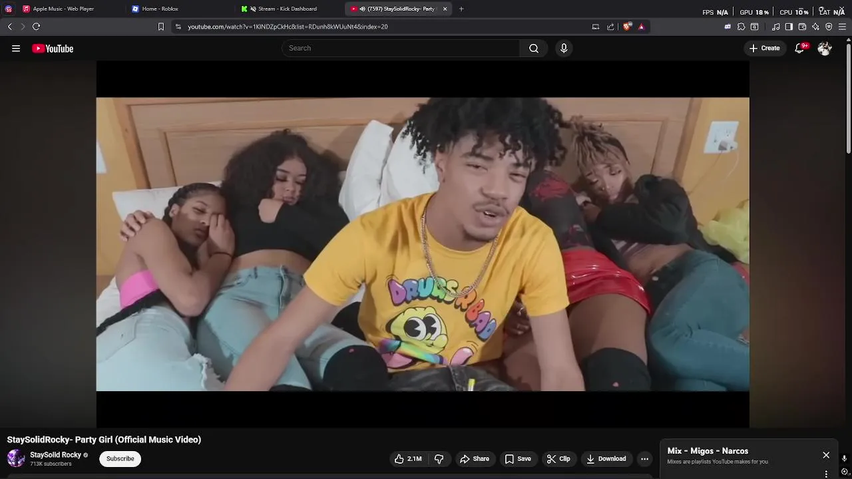Toggle the browser sidebar panel
The image size is (852, 479).
789,27
